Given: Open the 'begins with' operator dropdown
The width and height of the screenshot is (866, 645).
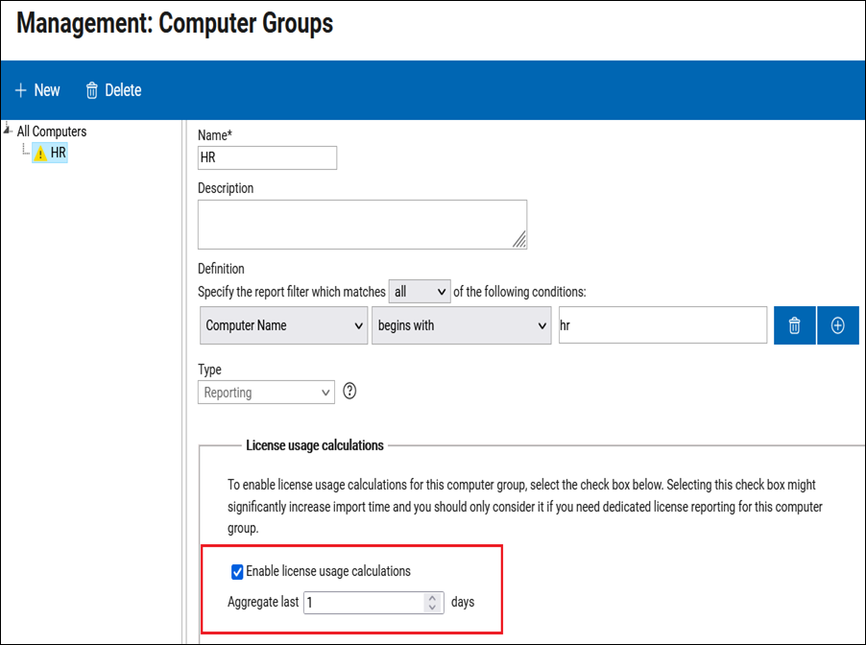Looking at the screenshot, I should click(462, 325).
